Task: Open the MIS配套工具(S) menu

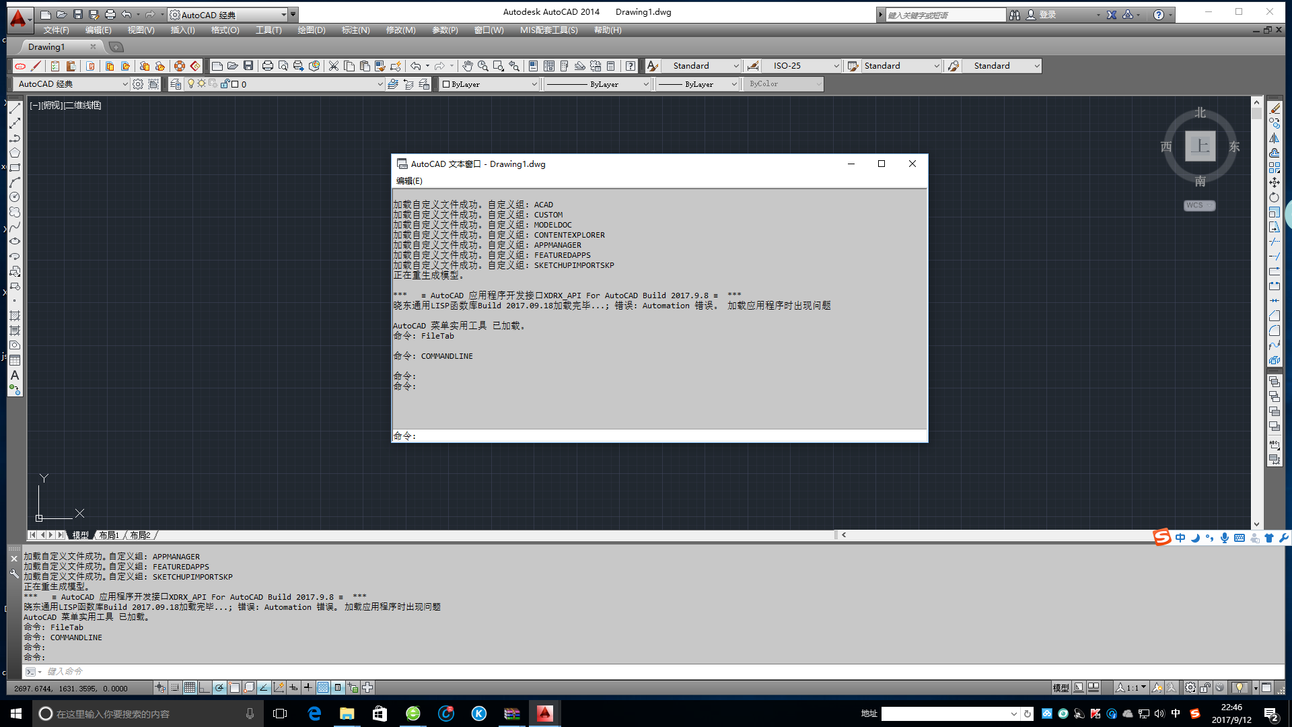Action: tap(548, 30)
